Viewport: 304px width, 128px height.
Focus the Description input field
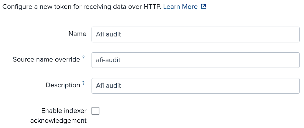coord(195,86)
